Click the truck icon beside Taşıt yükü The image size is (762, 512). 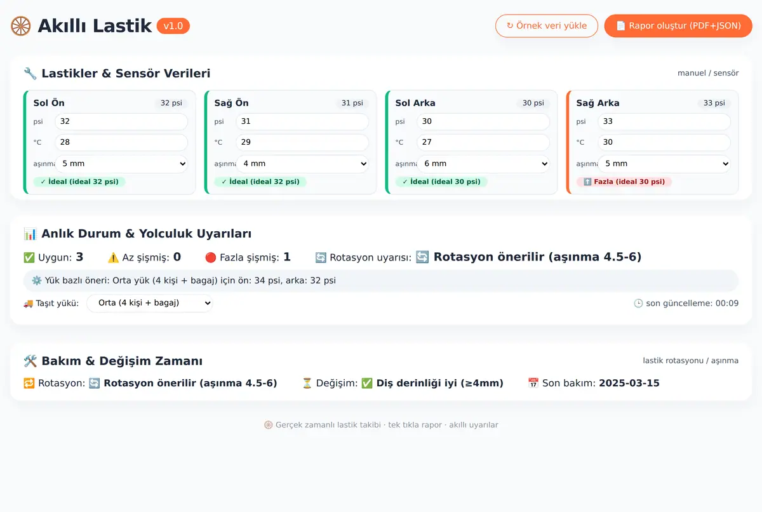[x=28, y=303]
